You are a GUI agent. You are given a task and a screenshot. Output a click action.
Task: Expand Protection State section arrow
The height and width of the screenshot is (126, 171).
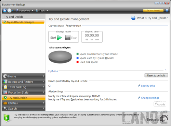tap(43, 92)
